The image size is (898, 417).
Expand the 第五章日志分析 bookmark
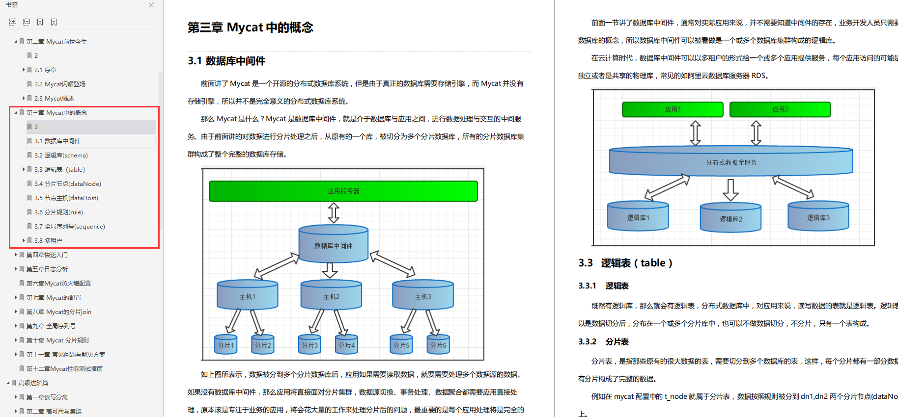[x=16, y=269]
